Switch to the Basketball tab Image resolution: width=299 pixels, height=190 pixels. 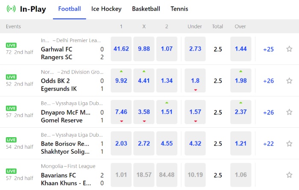[x=146, y=9]
